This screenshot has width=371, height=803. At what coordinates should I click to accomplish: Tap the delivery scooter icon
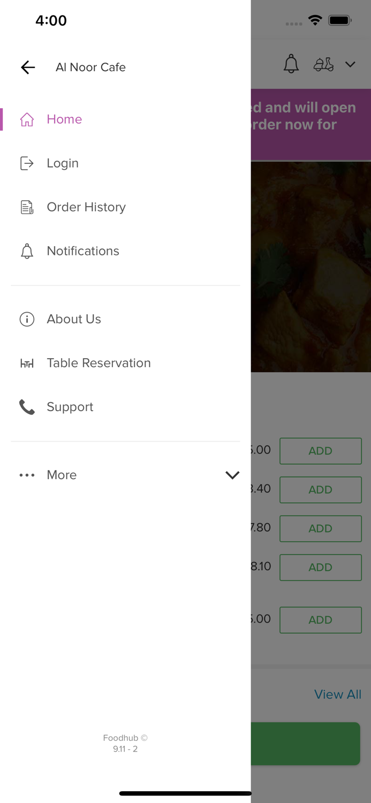pyautogui.click(x=323, y=64)
